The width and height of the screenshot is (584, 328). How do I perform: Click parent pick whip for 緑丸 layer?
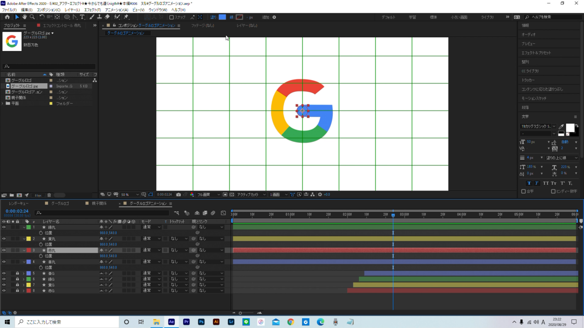[x=193, y=227]
